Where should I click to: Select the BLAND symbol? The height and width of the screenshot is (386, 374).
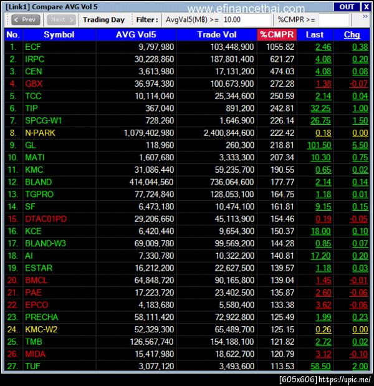tap(39, 182)
